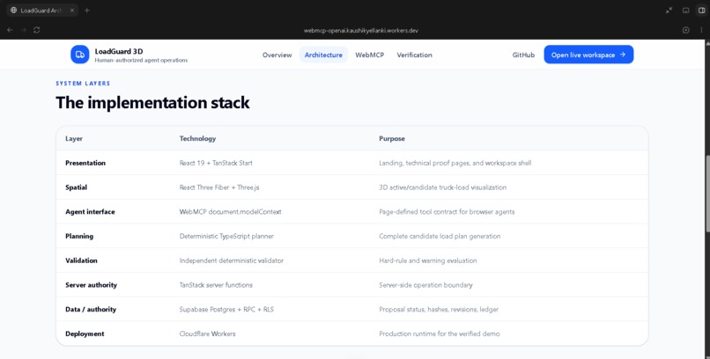Select the Validation row label

click(x=81, y=260)
